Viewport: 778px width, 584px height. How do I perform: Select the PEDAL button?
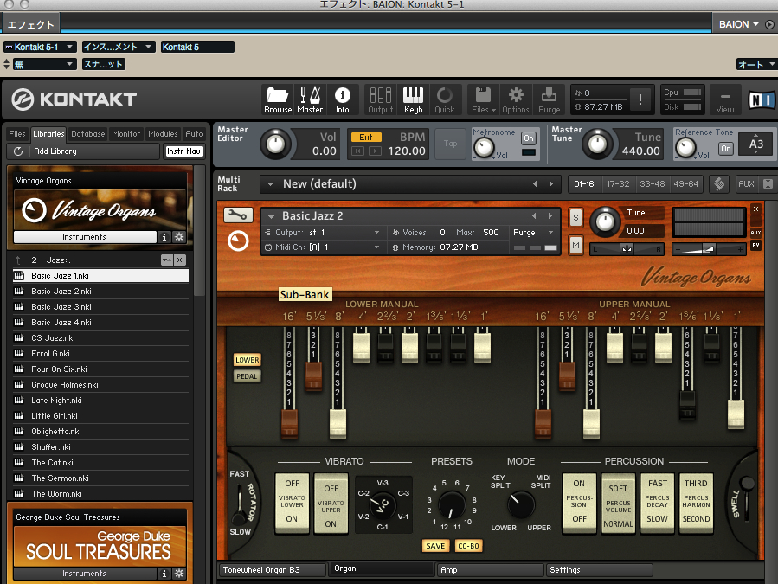[x=248, y=376]
